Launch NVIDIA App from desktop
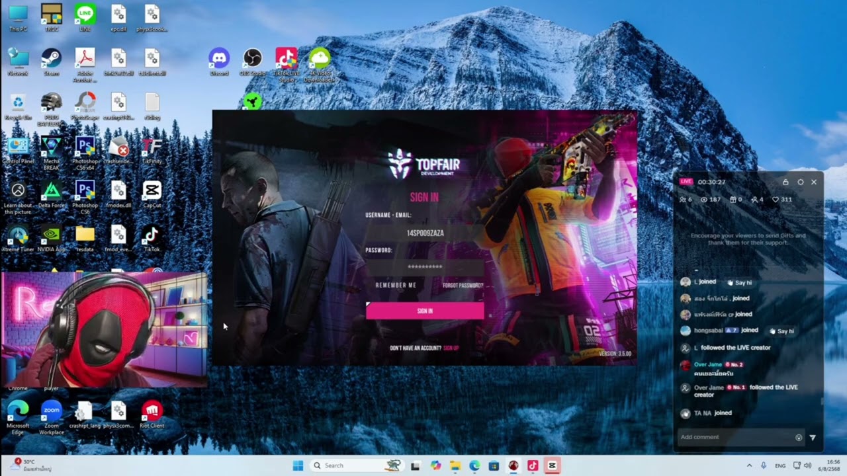The height and width of the screenshot is (476, 847). 51,239
